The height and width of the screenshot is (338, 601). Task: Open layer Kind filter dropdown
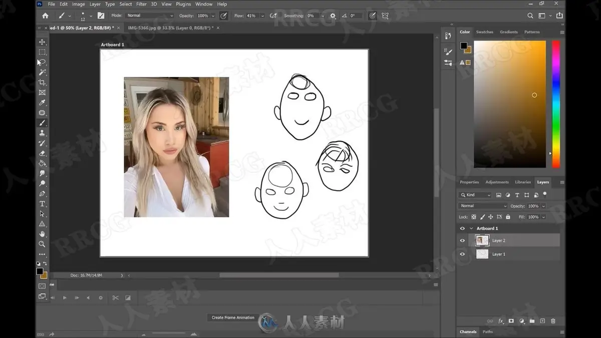[x=475, y=195]
